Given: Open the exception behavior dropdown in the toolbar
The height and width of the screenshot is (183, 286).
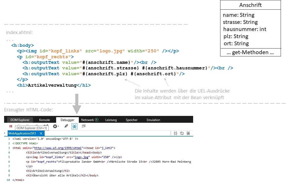Looking at the screenshot, I should (56, 126).
